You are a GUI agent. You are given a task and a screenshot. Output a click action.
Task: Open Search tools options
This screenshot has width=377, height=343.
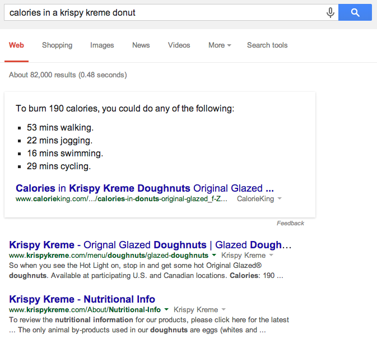coord(267,45)
